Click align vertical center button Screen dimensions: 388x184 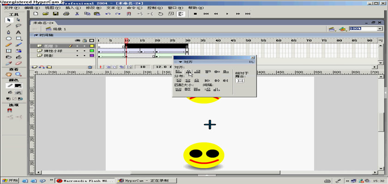click(x=217, y=72)
